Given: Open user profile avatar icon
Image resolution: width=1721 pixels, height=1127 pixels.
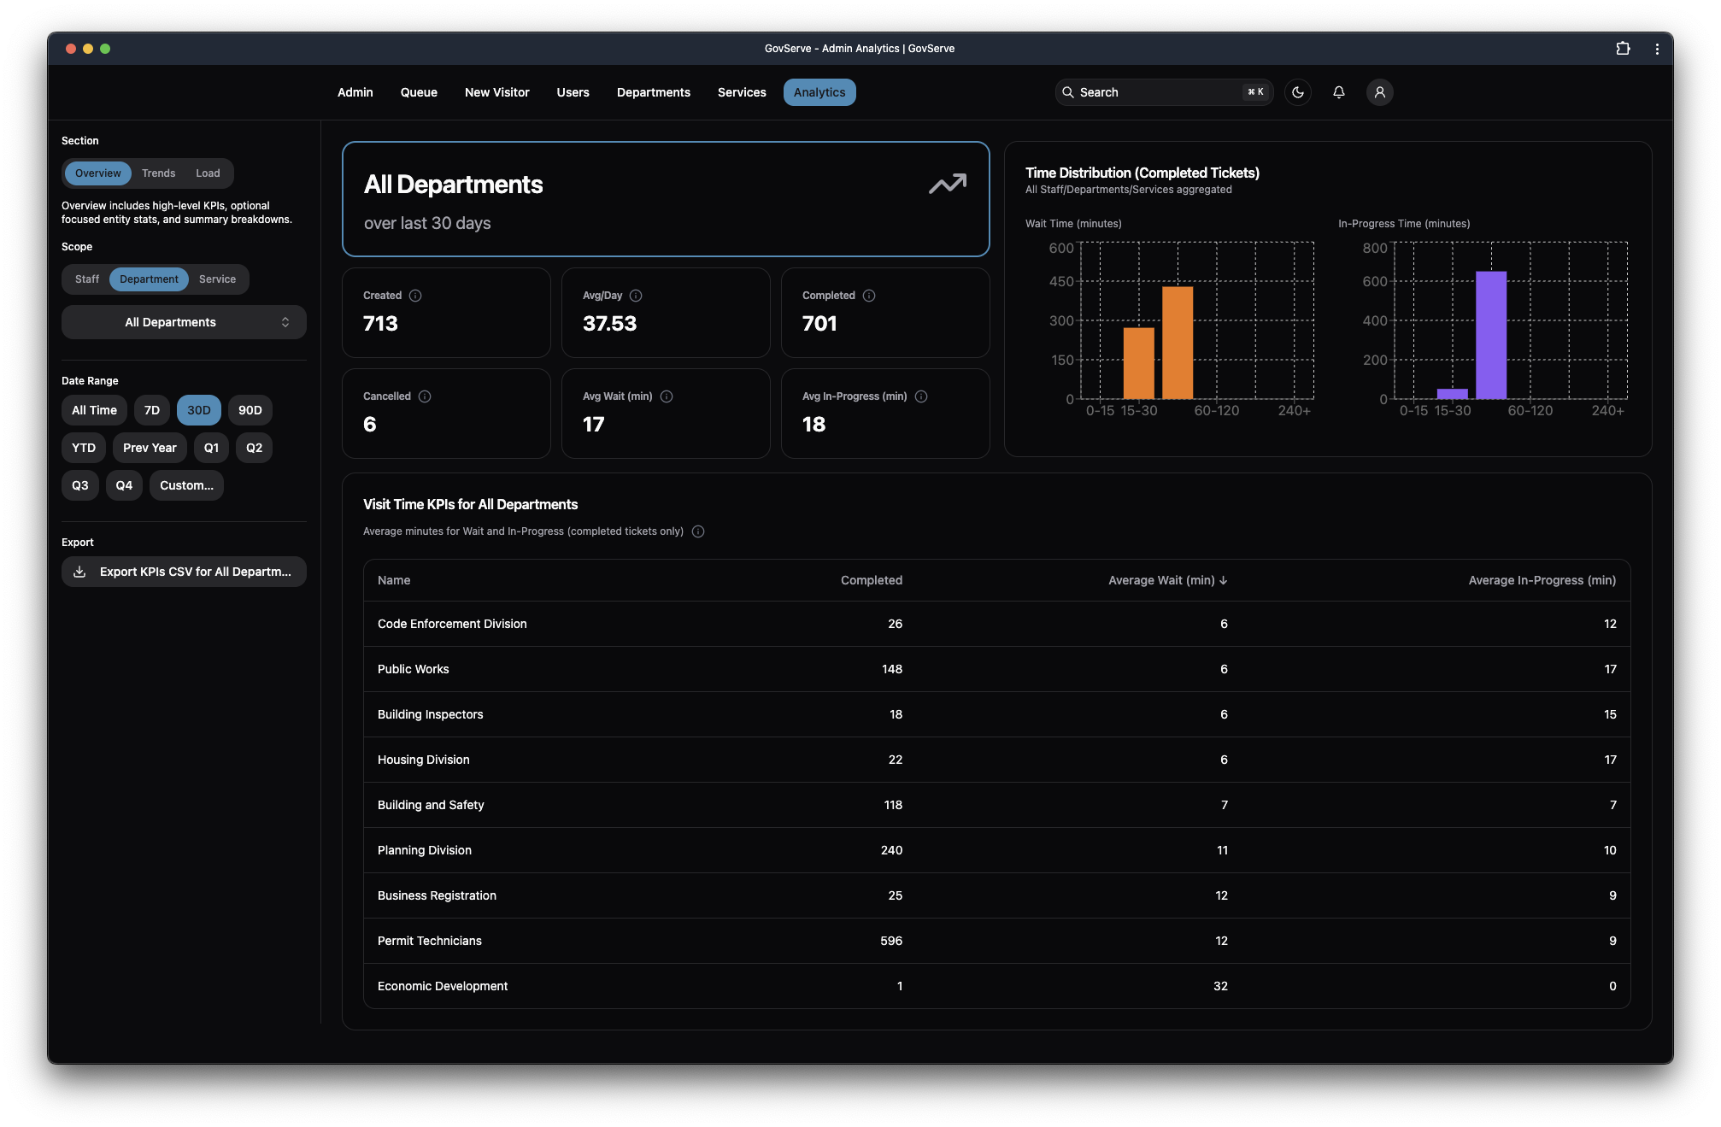Looking at the screenshot, I should pyautogui.click(x=1379, y=92).
